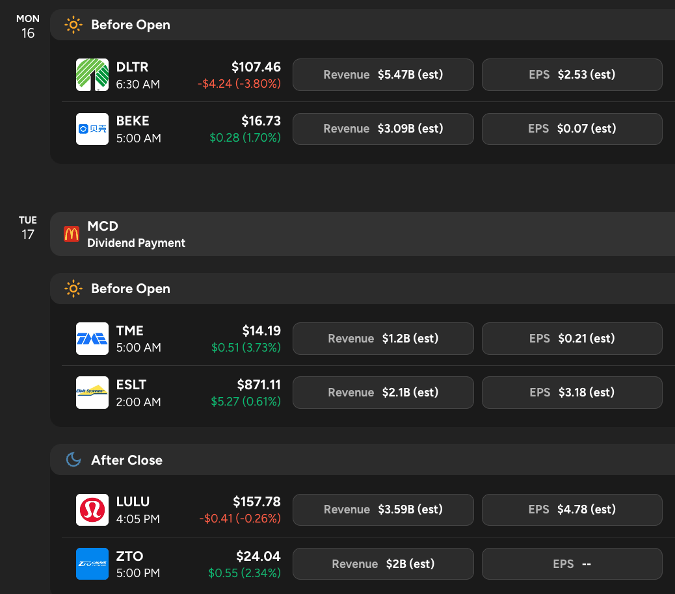Viewport: 675px width, 594px height.
Task: Select the TME ticker symbol
Action: pyautogui.click(x=129, y=331)
